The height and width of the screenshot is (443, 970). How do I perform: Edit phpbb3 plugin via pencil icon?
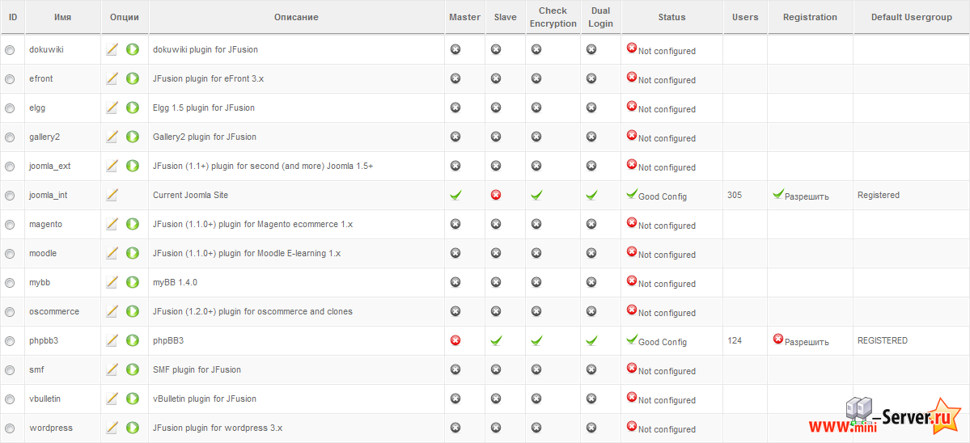(x=112, y=340)
